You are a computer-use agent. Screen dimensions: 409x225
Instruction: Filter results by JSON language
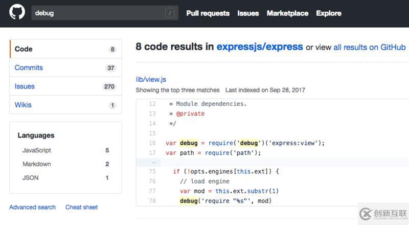pyautogui.click(x=30, y=178)
